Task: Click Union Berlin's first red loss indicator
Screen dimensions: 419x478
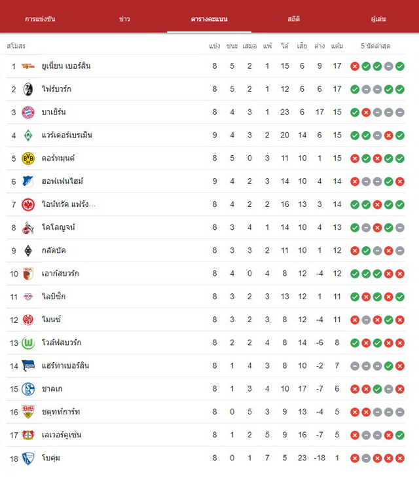Action: click(355, 66)
